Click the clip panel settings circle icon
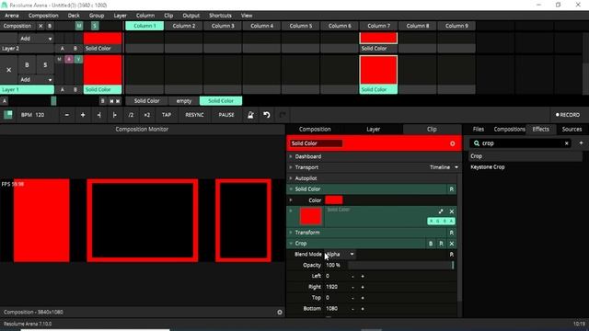Screen dimensions: 589x331 click(x=452, y=143)
